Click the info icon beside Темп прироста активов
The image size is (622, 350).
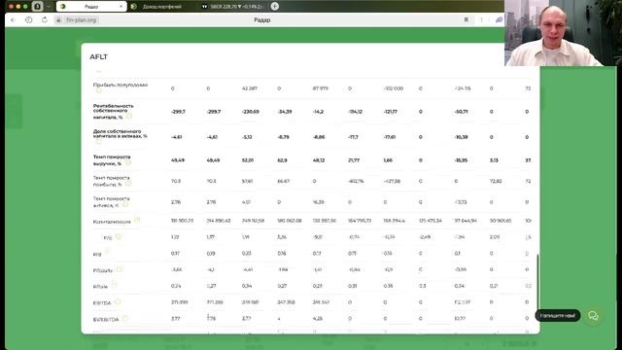pyautogui.click(x=125, y=204)
